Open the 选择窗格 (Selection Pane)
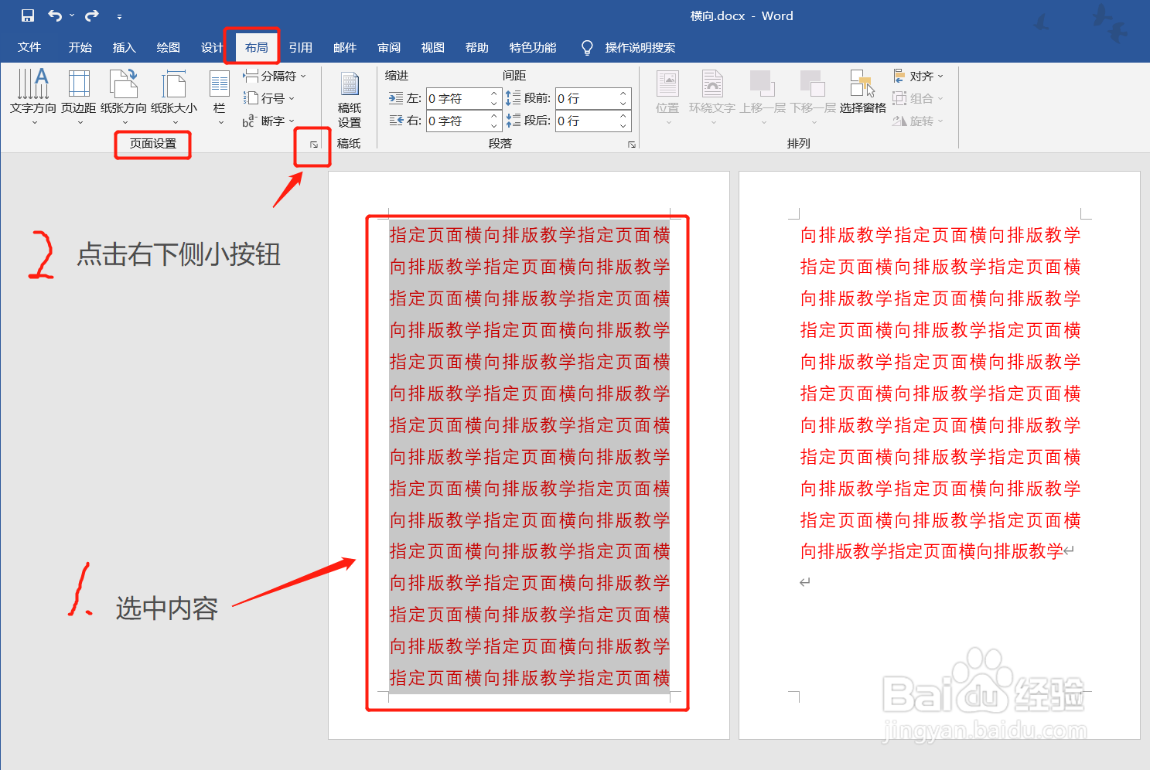Image resolution: width=1150 pixels, height=770 pixels. point(862,93)
